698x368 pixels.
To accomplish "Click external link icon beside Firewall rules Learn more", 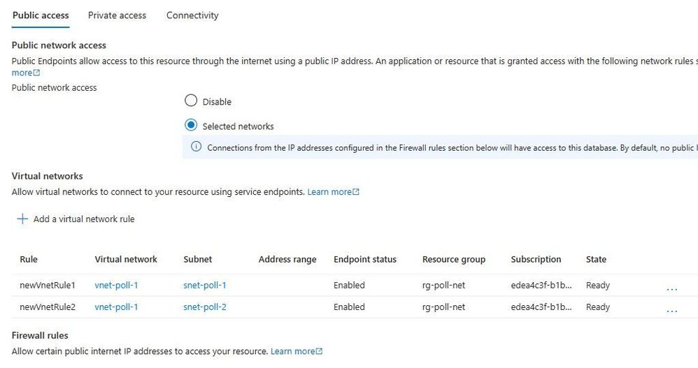I will click(320, 352).
